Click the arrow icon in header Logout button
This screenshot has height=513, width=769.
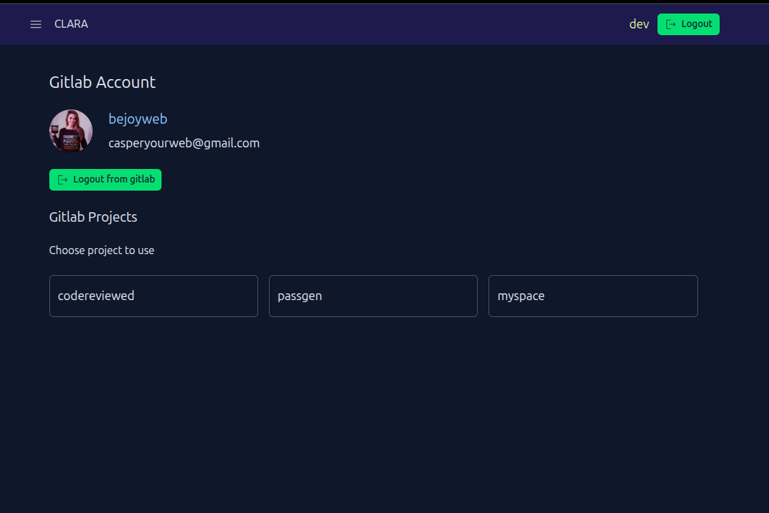[671, 24]
